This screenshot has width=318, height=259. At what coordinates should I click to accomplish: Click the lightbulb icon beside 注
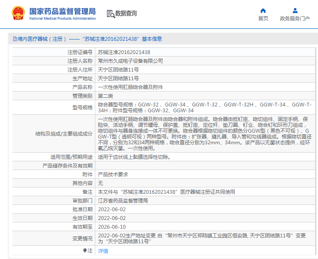(x=85, y=251)
